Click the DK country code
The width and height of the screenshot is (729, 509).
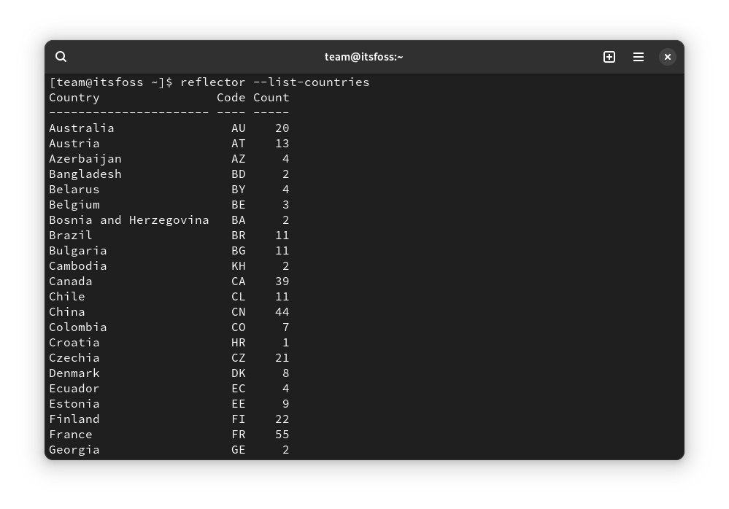(239, 373)
